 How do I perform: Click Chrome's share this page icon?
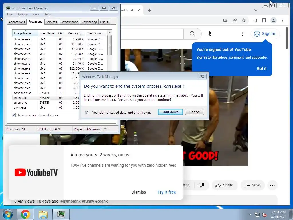pos(235,20)
